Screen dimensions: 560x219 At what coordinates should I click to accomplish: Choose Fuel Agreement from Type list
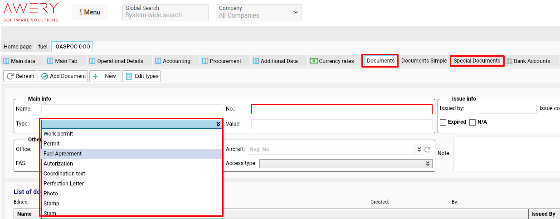click(x=63, y=154)
